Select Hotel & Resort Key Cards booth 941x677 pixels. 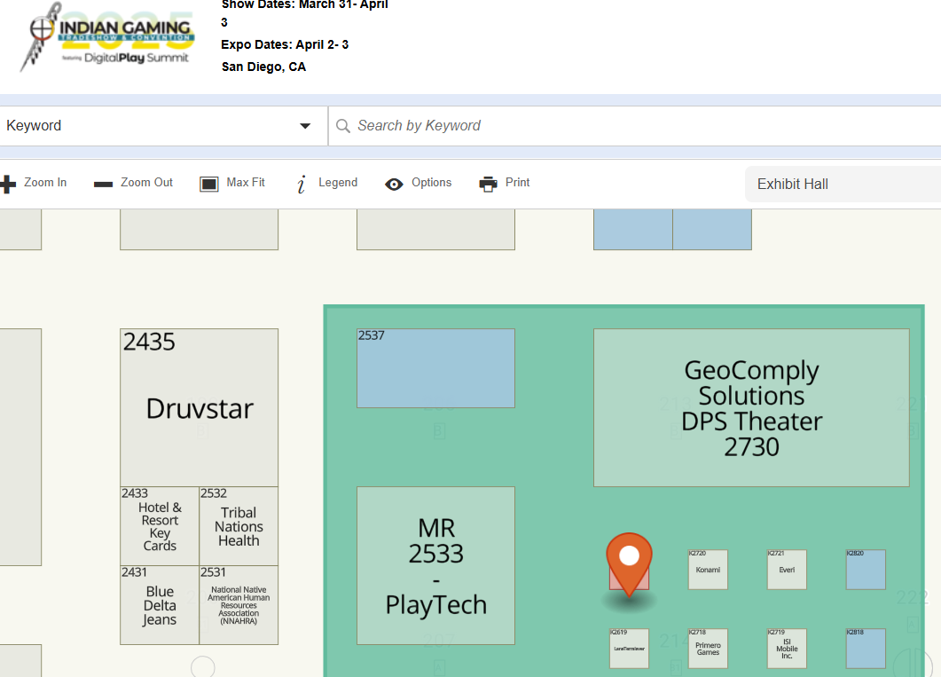(160, 526)
